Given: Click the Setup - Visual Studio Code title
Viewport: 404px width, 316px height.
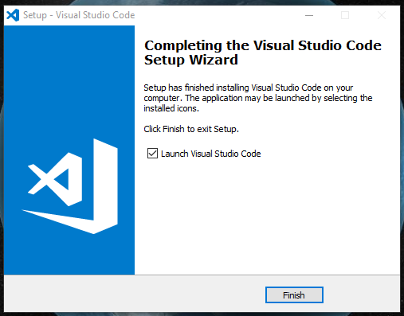Looking at the screenshot, I should pos(79,15).
